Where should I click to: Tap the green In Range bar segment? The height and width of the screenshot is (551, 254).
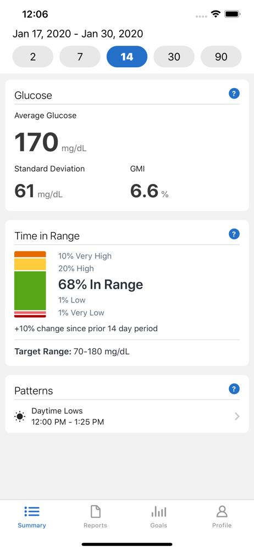click(30, 290)
